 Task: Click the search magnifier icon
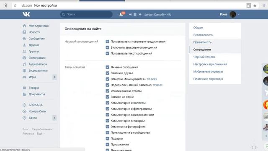63,14
